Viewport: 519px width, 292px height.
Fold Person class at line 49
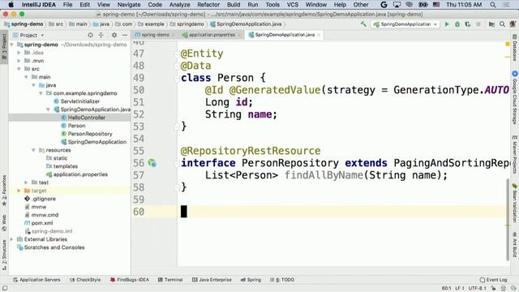tap(177, 78)
